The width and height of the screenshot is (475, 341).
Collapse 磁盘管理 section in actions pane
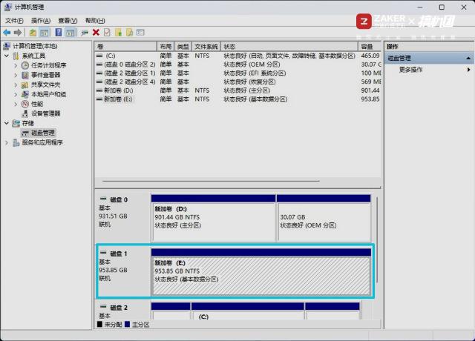pos(468,58)
